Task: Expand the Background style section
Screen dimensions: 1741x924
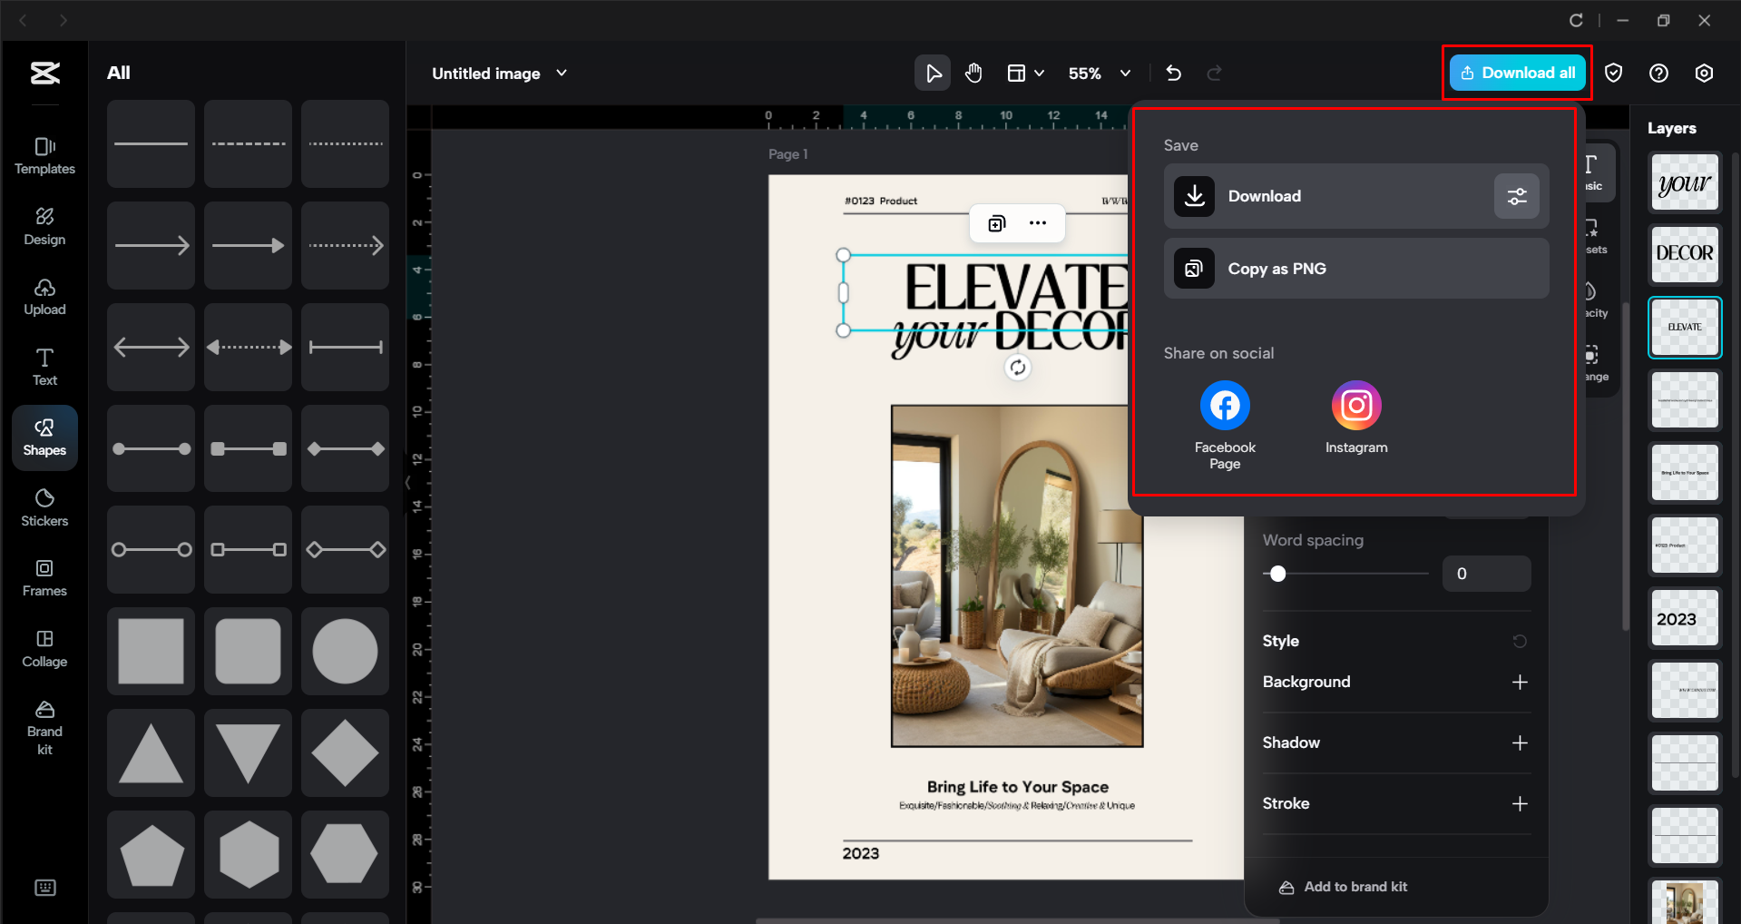Action: point(1521,682)
